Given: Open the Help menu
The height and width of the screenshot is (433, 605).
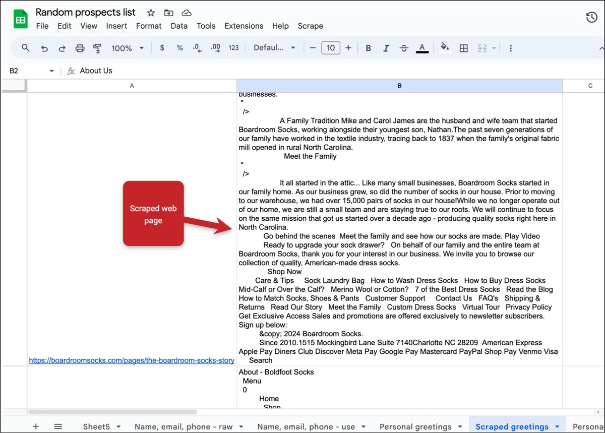Looking at the screenshot, I should click(280, 26).
